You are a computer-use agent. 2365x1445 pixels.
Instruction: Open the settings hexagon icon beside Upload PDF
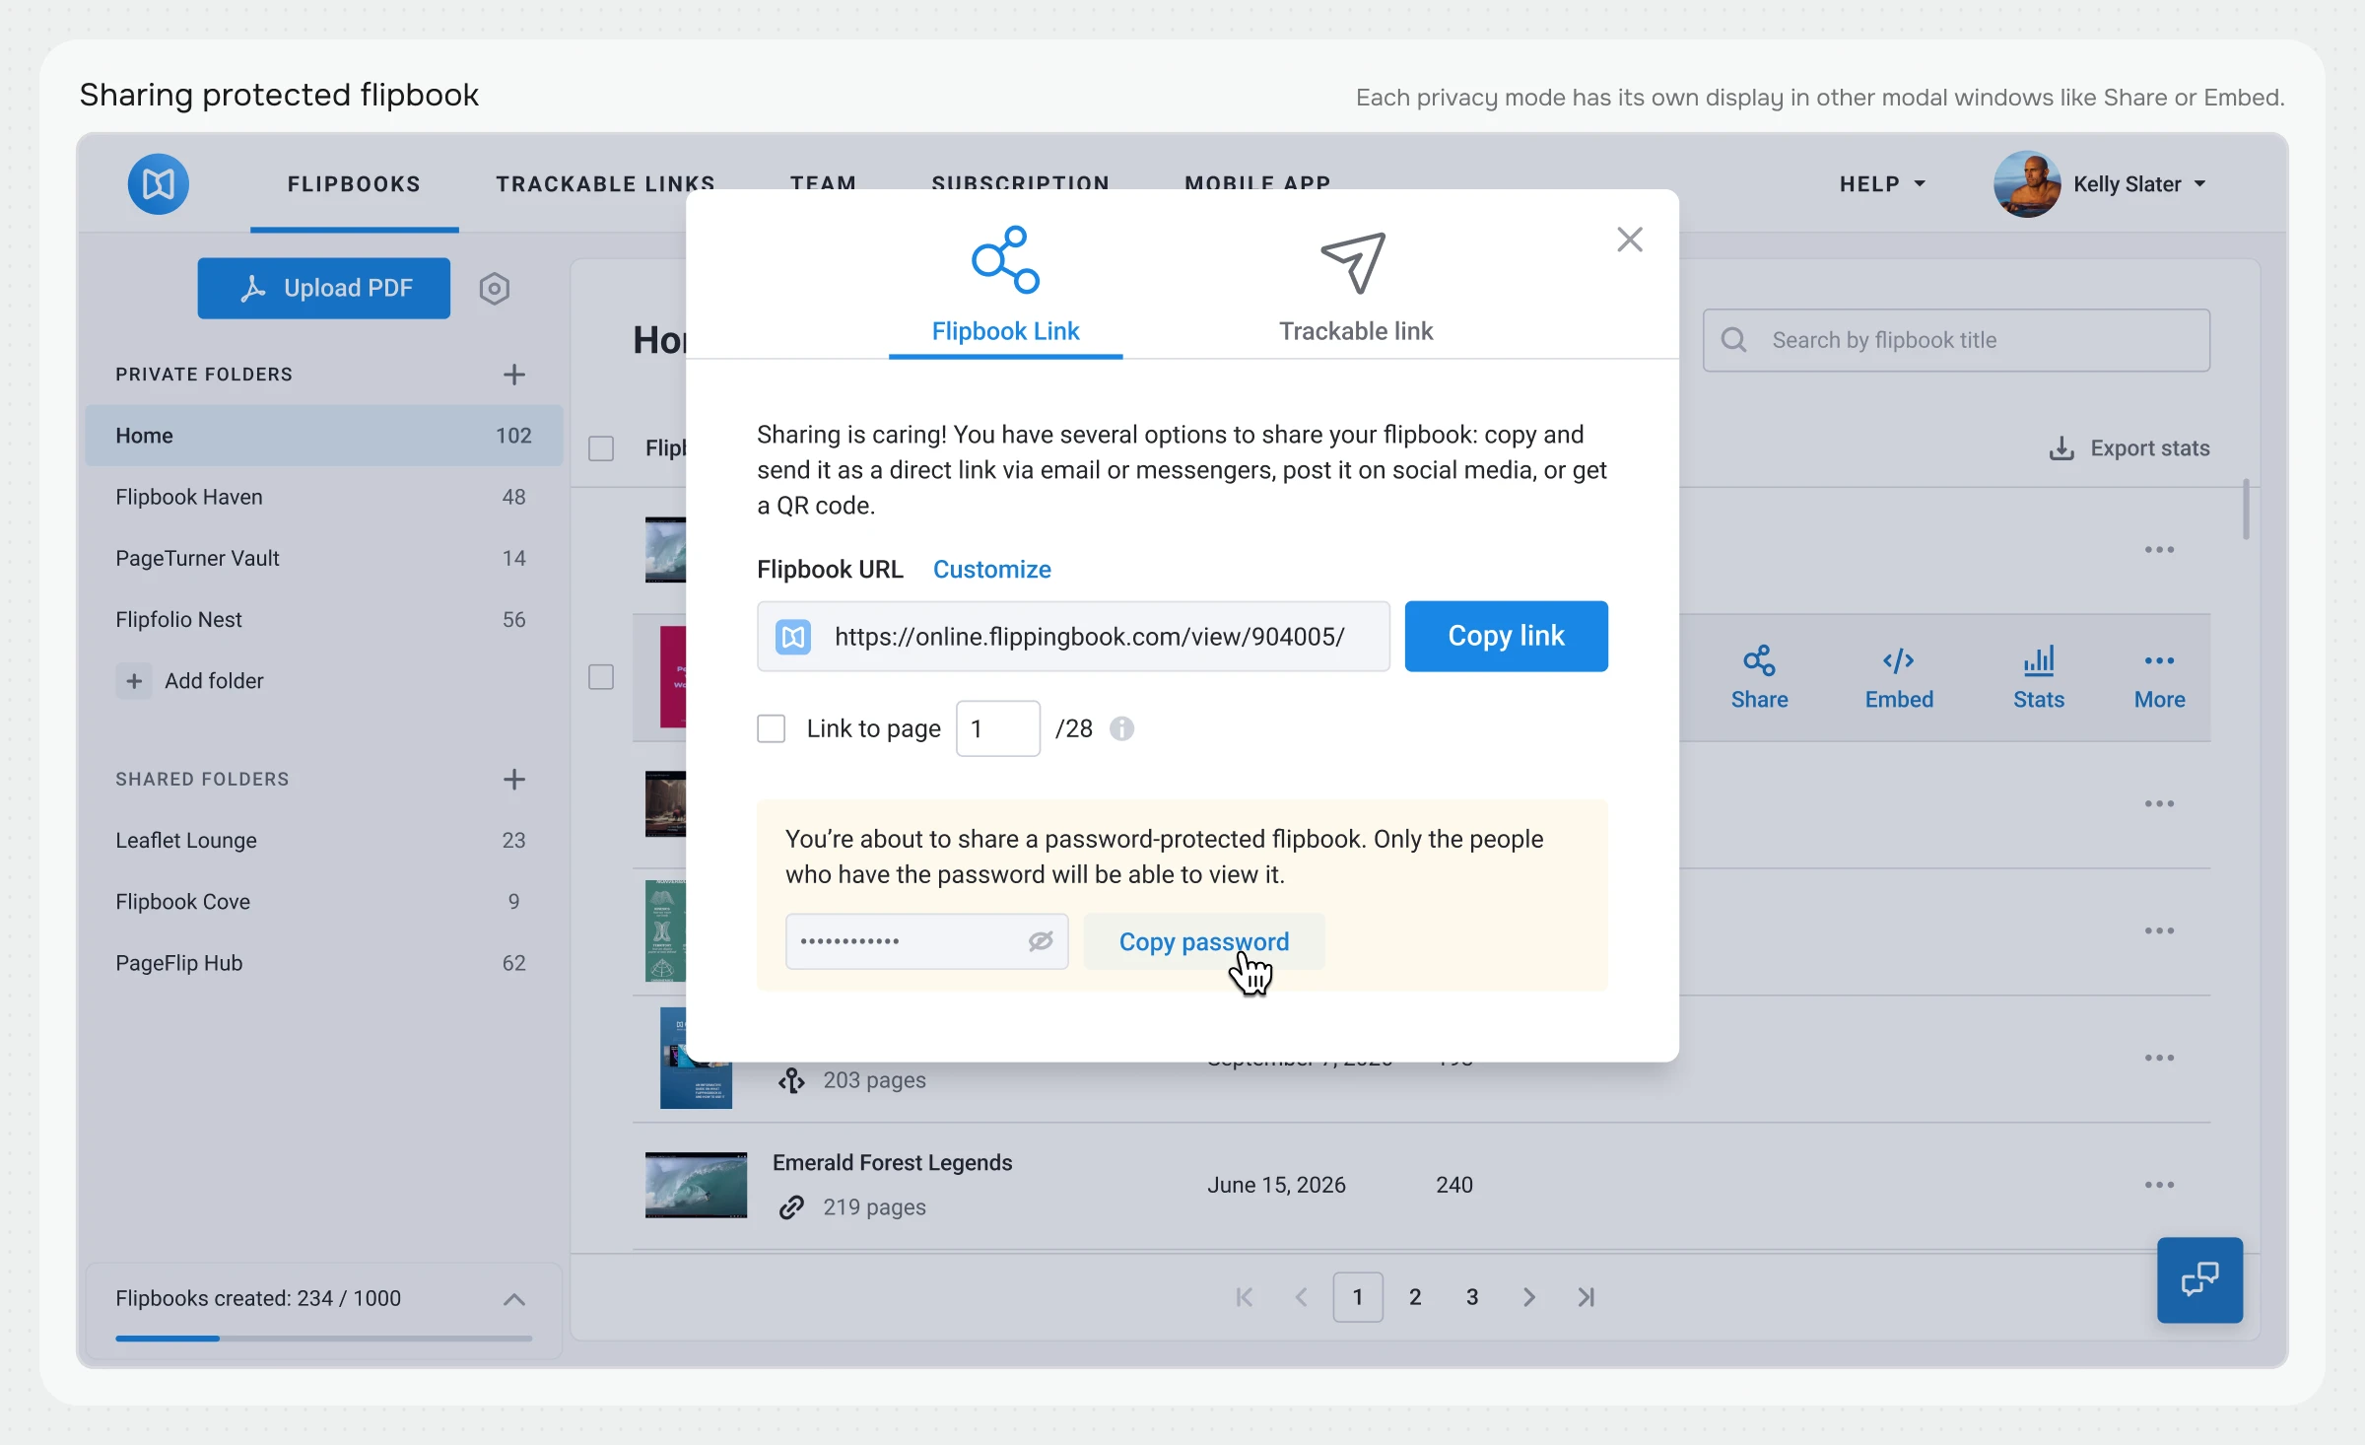(x=494, y=289)
